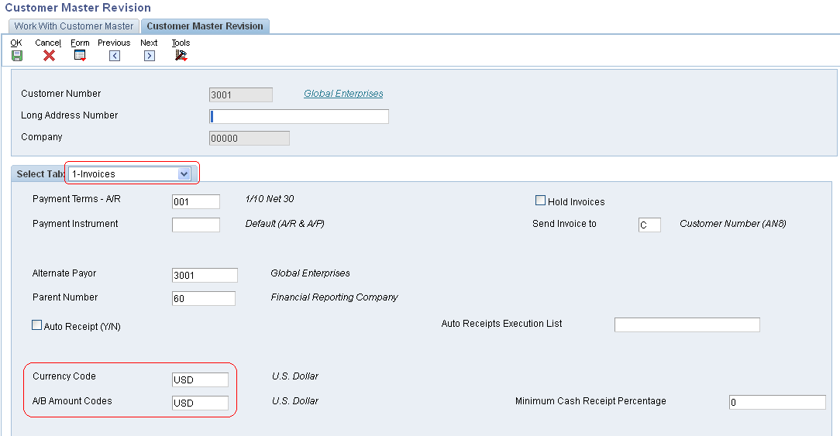Select the Customer Master Revision tab
This screenshot has height=436, width=840.
point(205,26)
